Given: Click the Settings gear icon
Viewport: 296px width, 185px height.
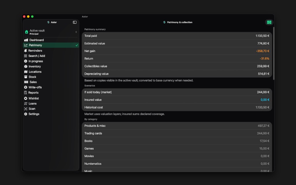Looking at the screenshot, I should [26, 114].
